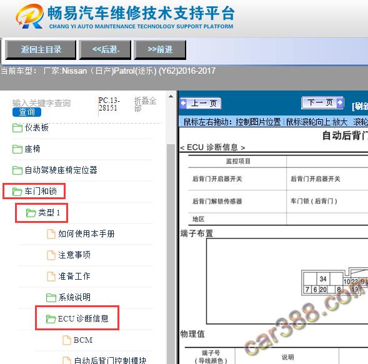This screenshot has height=364, width=368.
Task: Click the platform logo icon
Action: (29, 16)
